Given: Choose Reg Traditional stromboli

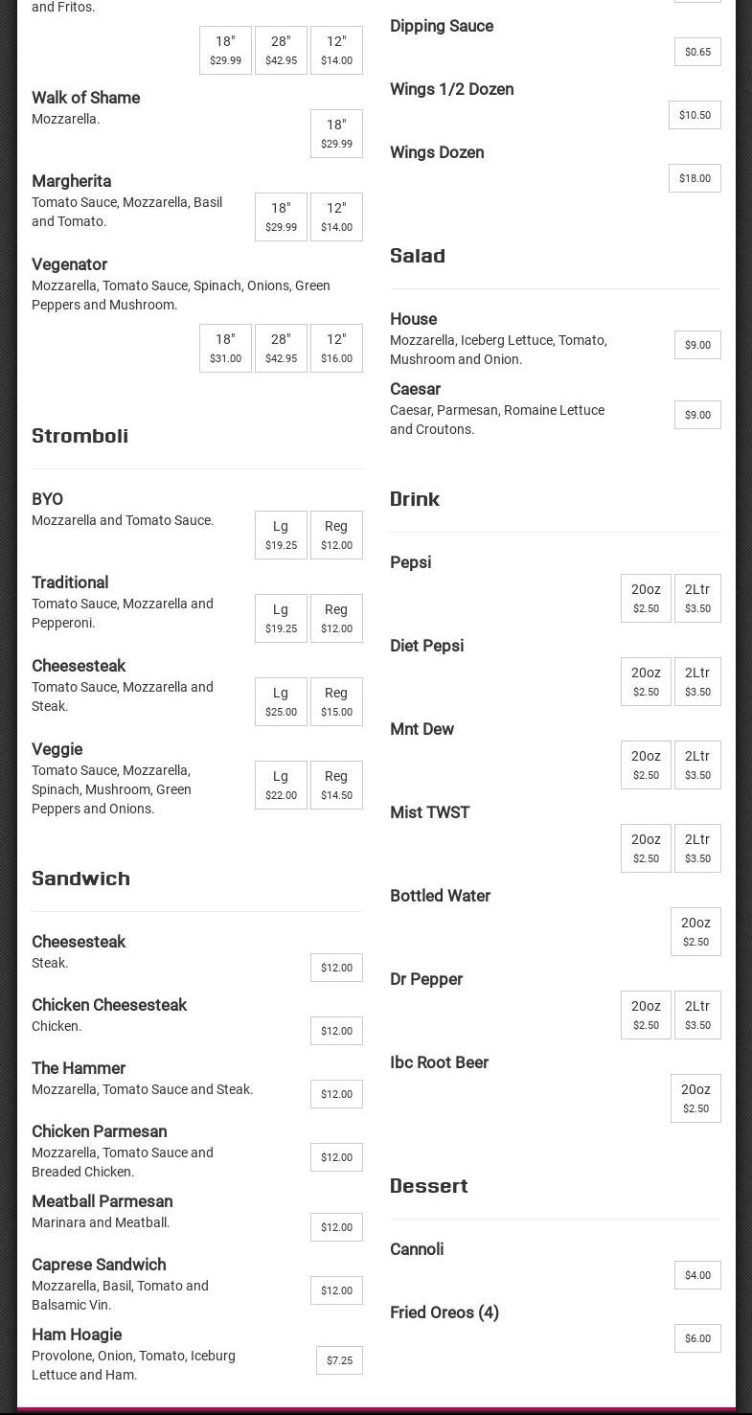Looking at the screenshot, I should point(336,618).
